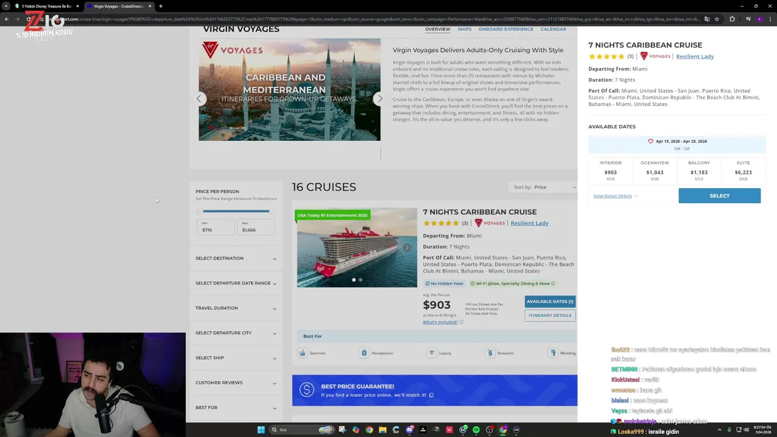The image size is (777, 437).
Task: Open the Windows Start menu
Action: tap(261, 430)
